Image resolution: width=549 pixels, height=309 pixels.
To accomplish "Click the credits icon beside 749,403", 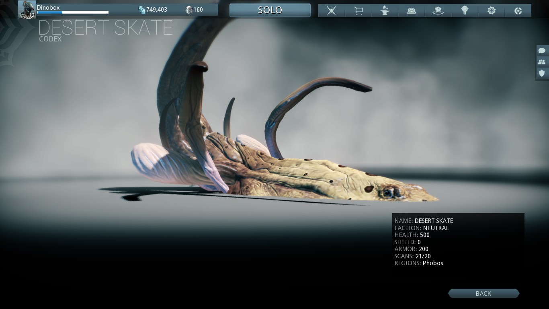I will tap(141, 10).
